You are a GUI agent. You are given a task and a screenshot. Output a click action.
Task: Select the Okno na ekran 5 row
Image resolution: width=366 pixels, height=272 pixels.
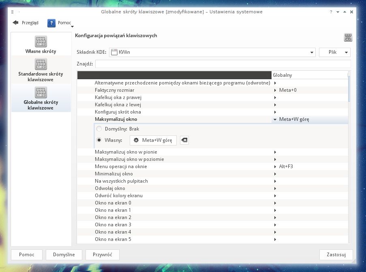(213, 239)
